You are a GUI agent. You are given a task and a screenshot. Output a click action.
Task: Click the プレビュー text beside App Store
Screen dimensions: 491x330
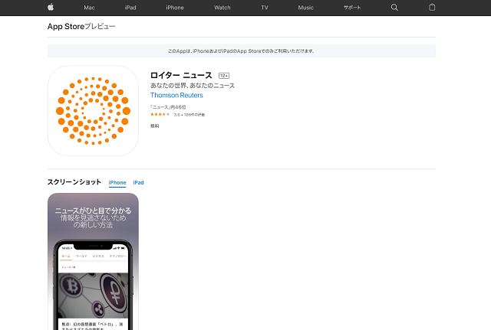[x=100, y=27]
